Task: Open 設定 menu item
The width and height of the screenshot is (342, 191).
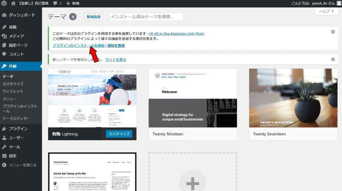Action: point(21,156)
